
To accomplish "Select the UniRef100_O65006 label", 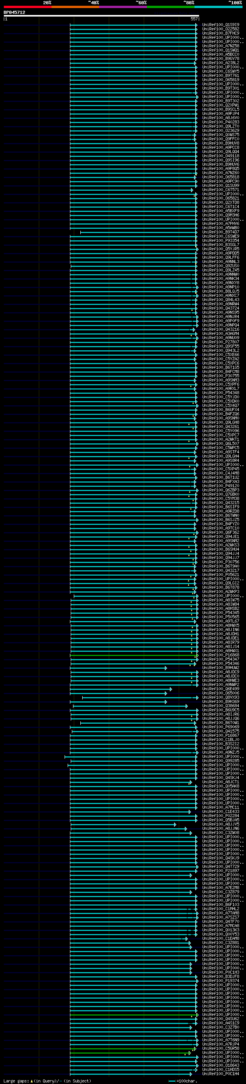I will pyautogui.click(x=221, y=693).
